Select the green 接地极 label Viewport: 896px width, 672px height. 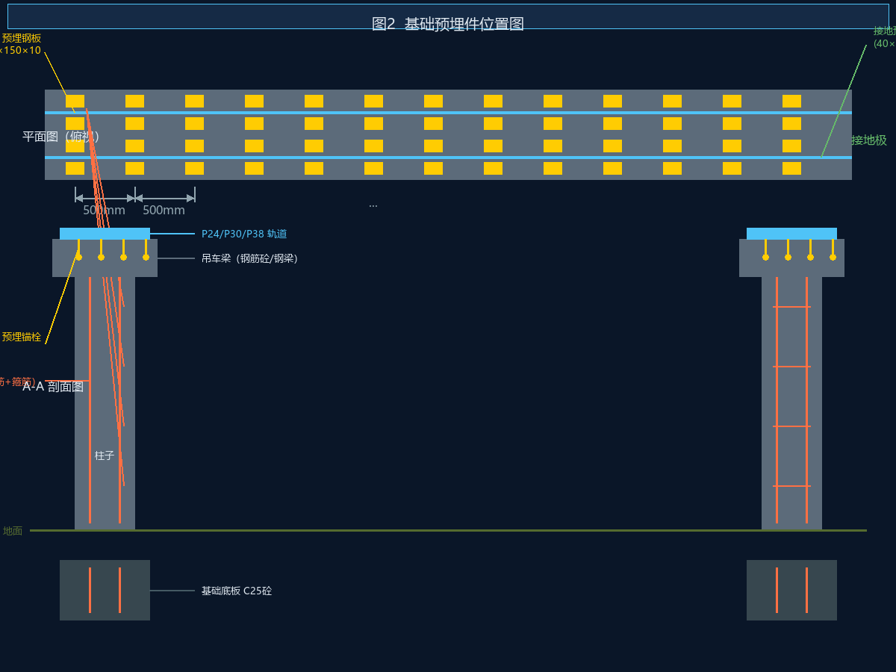869,140
